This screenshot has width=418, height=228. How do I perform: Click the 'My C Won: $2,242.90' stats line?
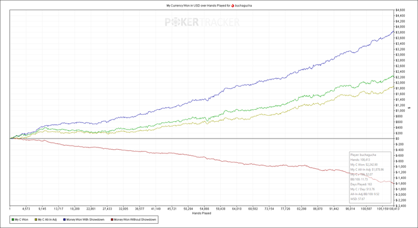[x=364, y=165]
